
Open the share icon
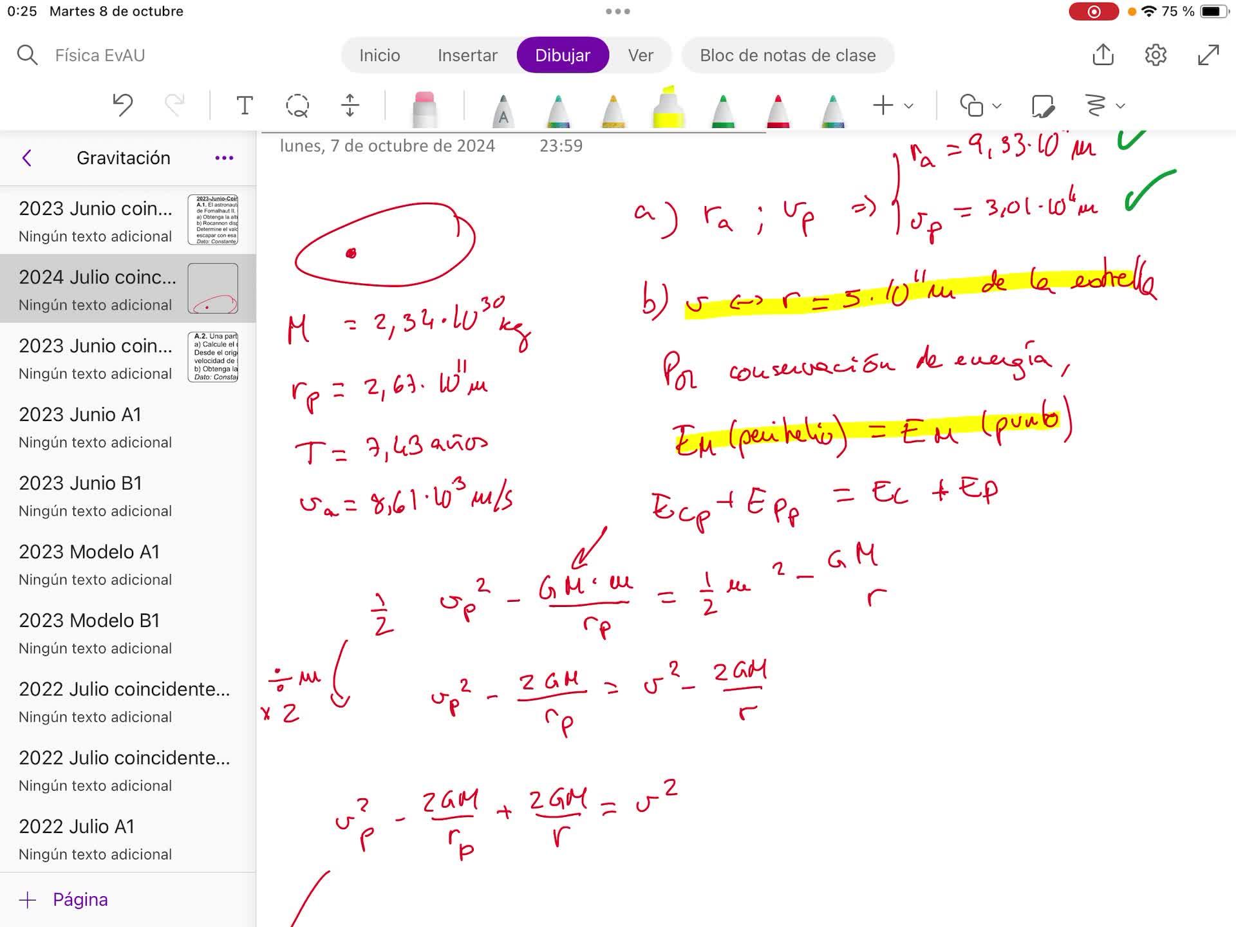1103,55
